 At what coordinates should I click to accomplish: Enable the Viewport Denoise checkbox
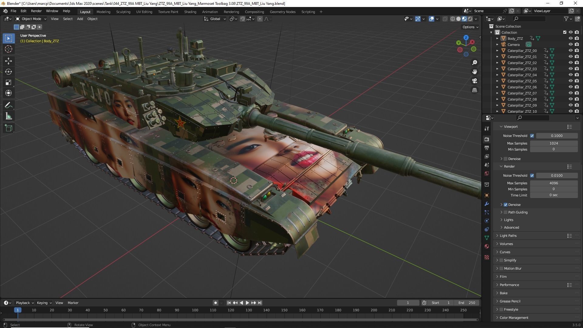click(506, 159)
